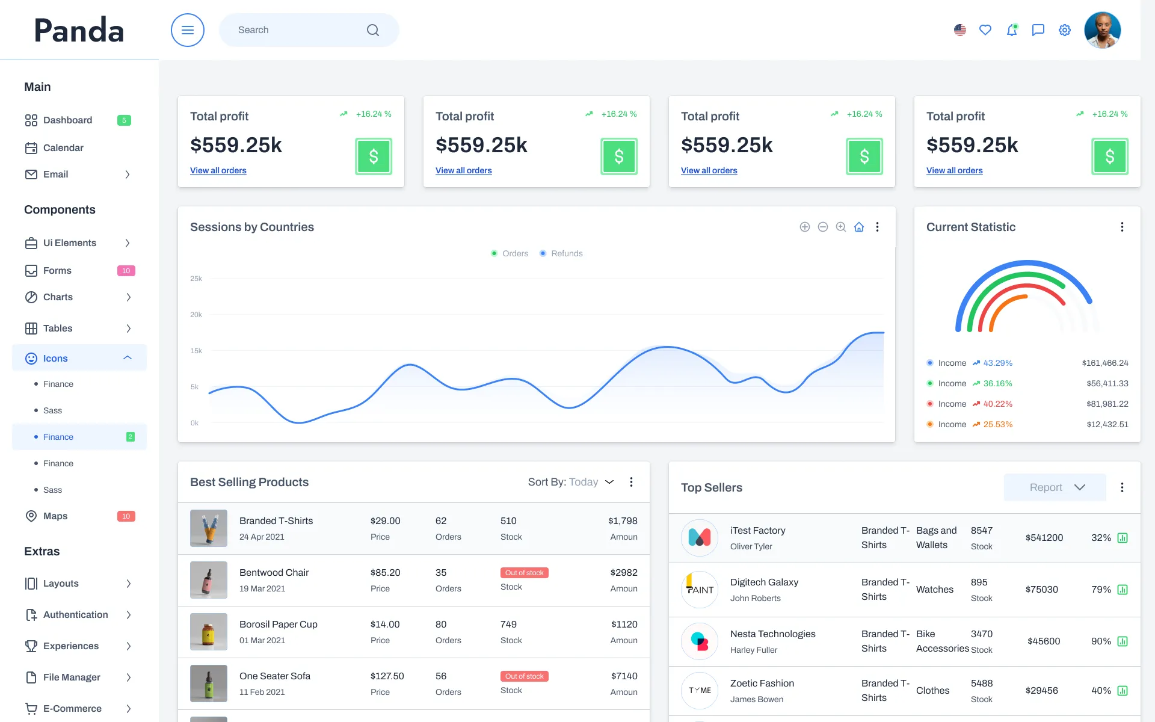
Task: Open the chat messages icon
Action: (x=1038, y=29)
